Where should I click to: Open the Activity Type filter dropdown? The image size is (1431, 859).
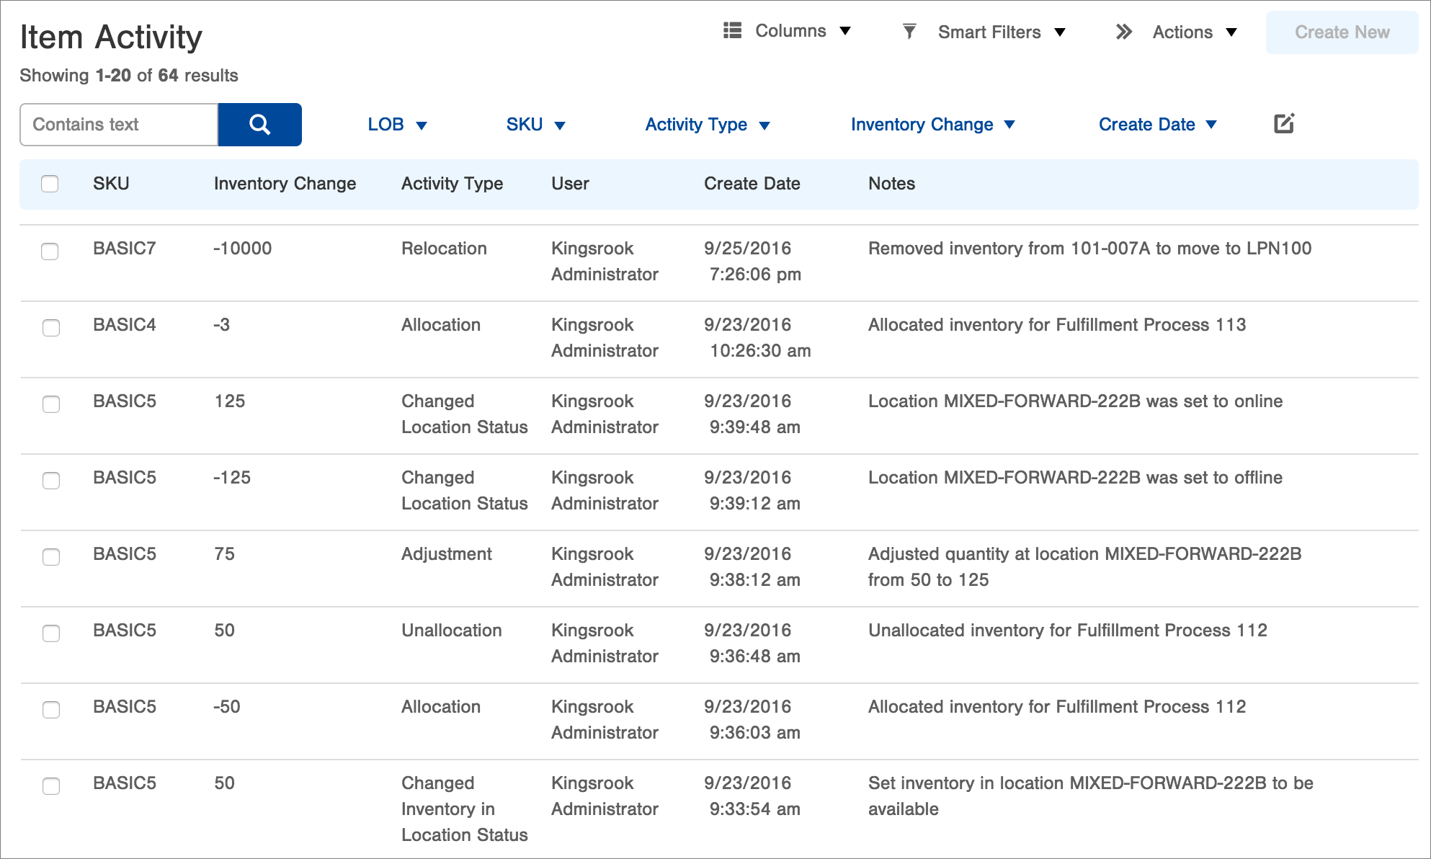[707, 125]
